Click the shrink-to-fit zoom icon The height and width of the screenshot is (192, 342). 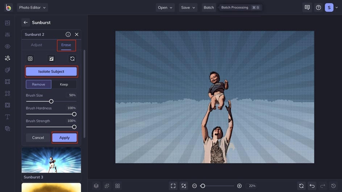[184, 186]
